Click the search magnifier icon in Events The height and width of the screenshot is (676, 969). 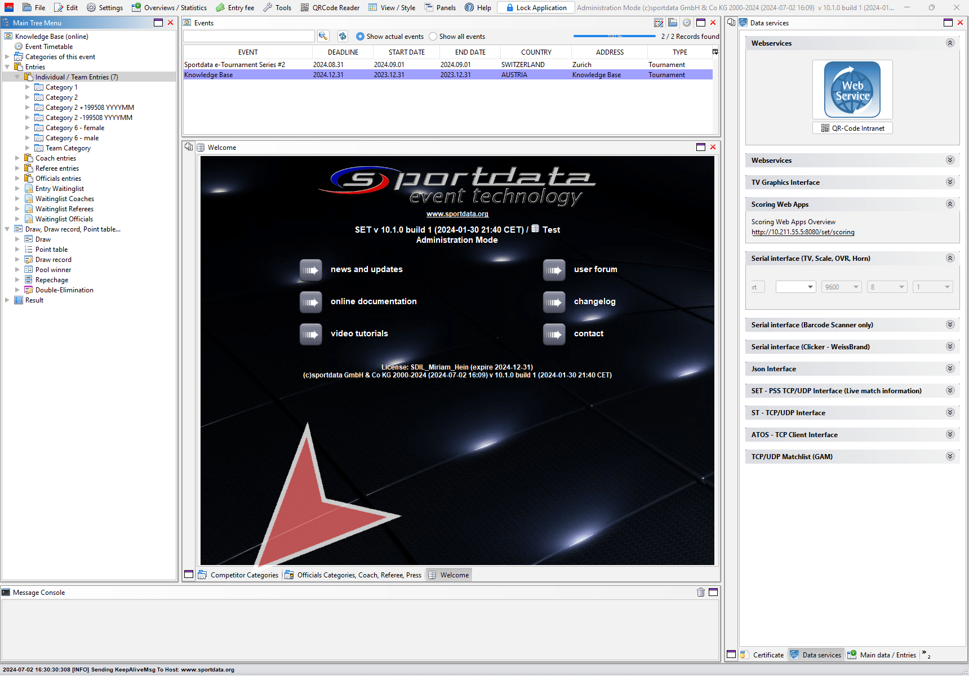tap(323, 36)
